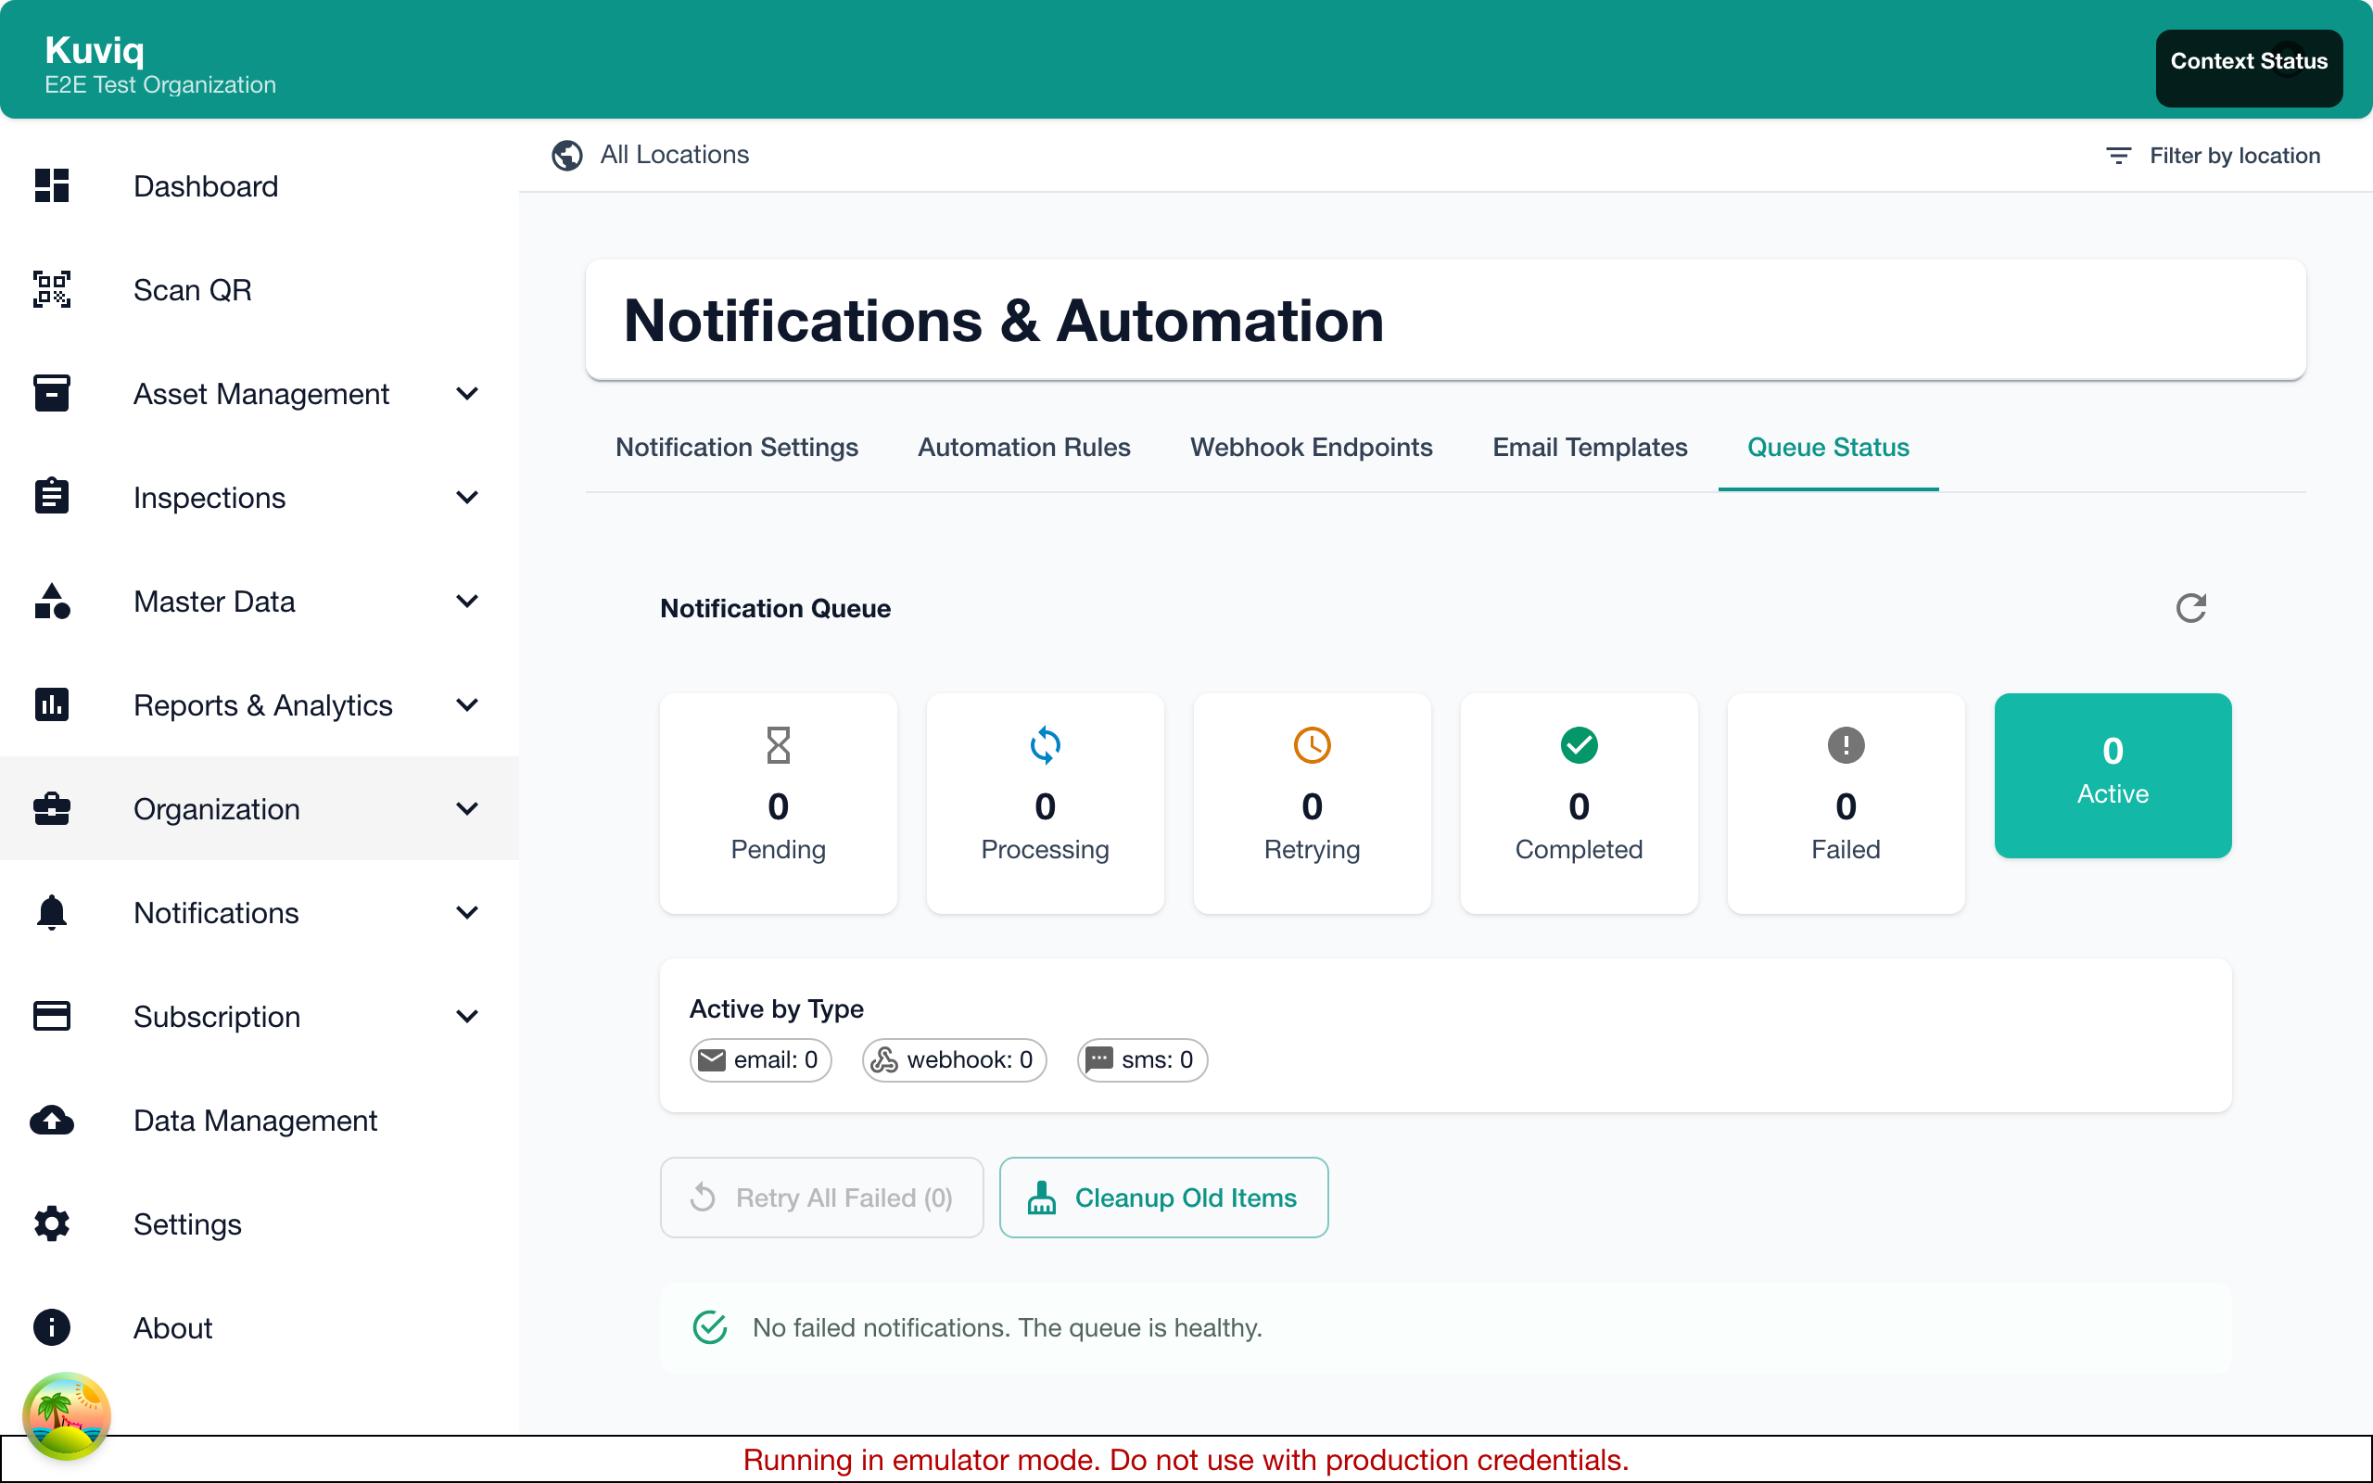Select the Queue Status tab
The height and width of the screenshot is (1483, 2373).
pos(1828,448)
